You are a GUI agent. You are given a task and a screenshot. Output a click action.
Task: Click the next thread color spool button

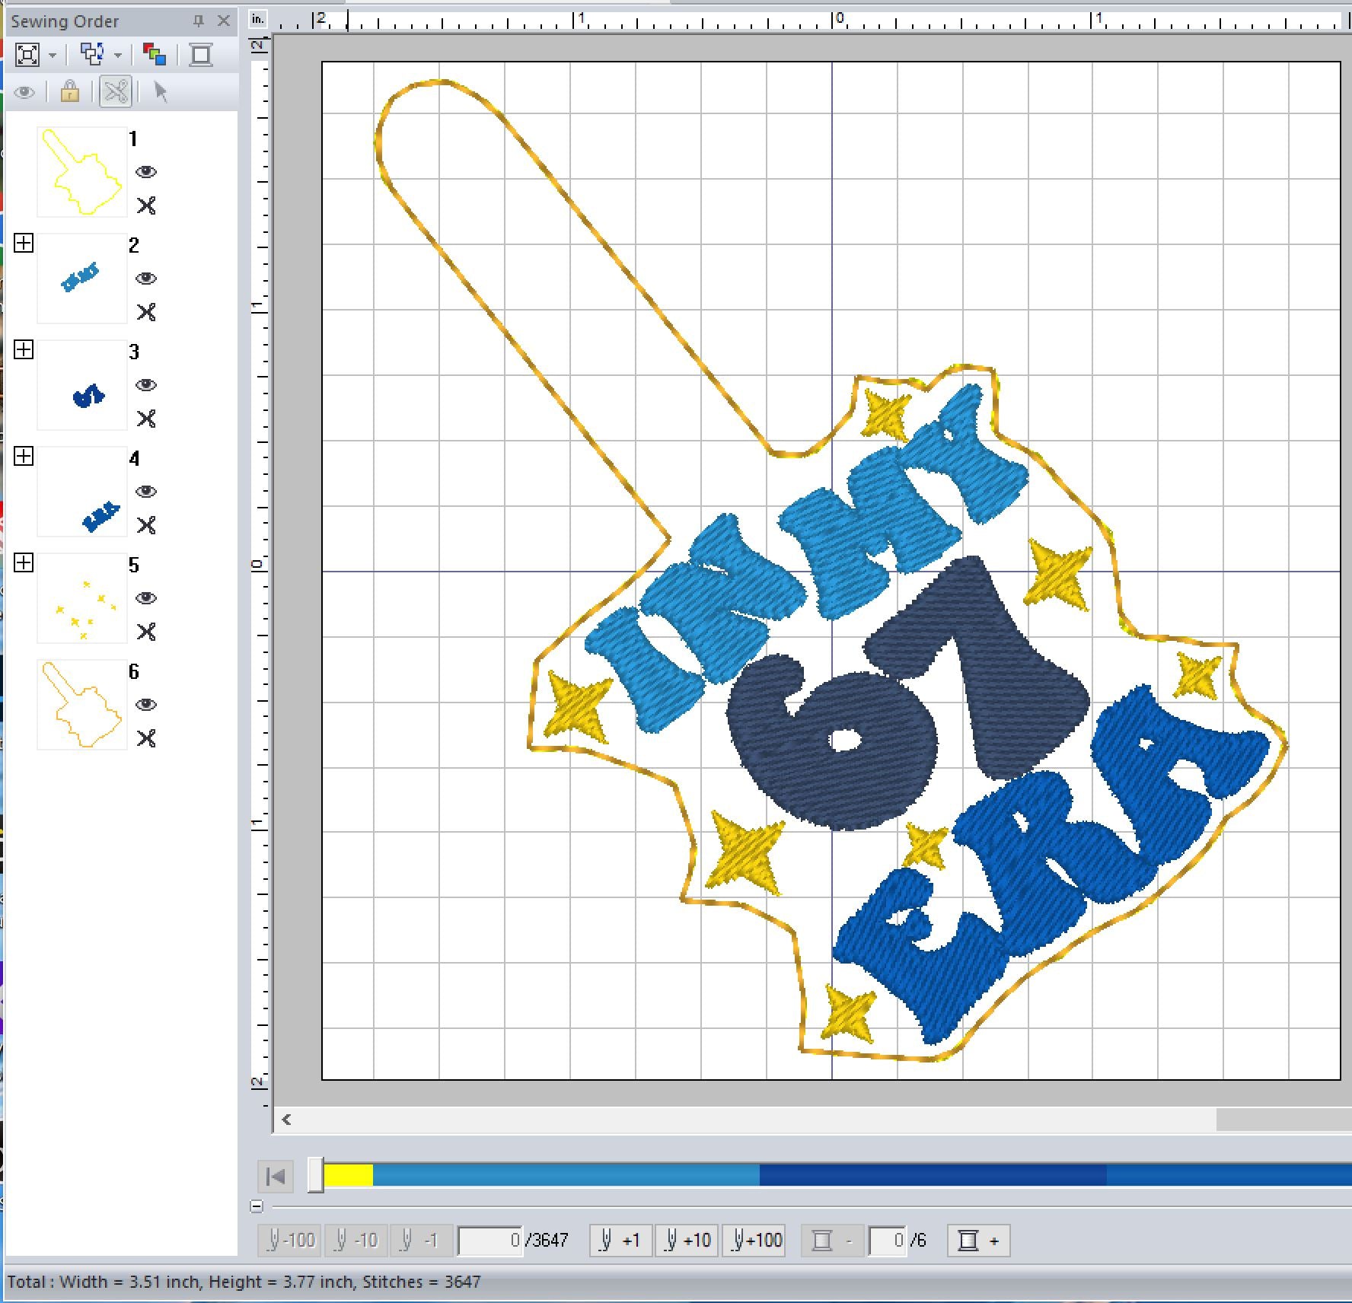(x=978, y=1241)
